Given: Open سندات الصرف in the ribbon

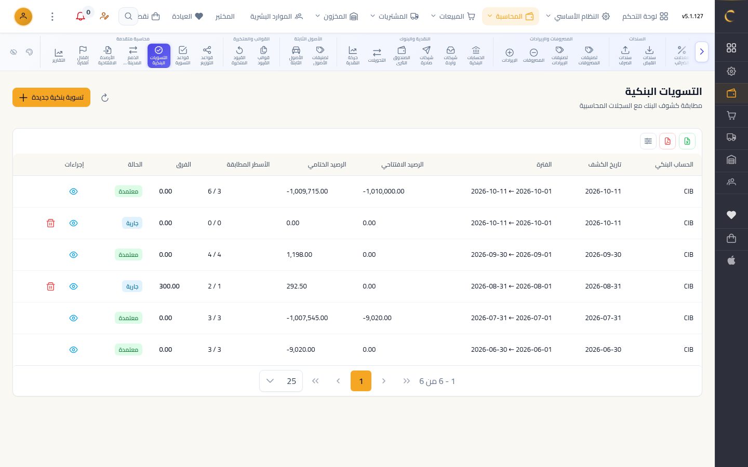Looking at the screenshot, I should tap(625, 56).
